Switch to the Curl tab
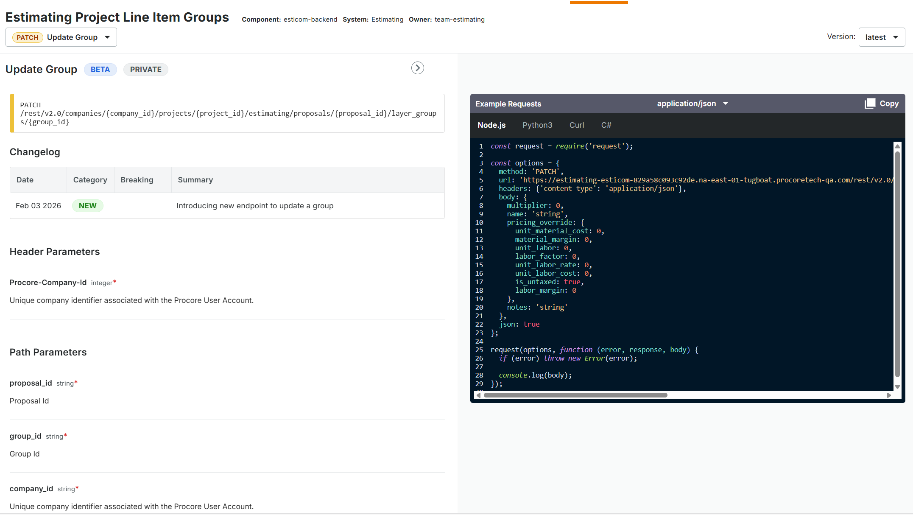This screenshot has height=515, width=913. pyautogui.click(x=576, y=125)
